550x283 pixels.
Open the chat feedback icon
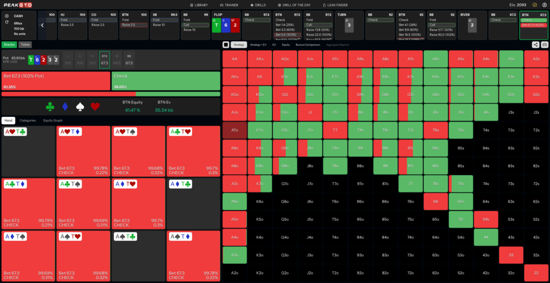[x=534, y=5]
